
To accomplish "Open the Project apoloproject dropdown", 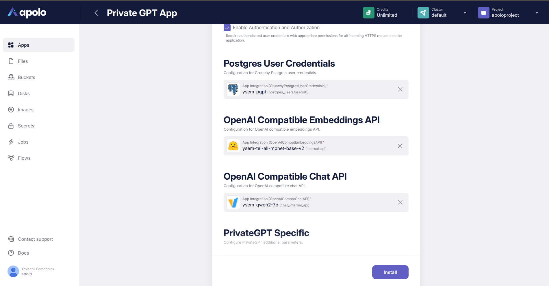I will pyautogui.click(x=537, y=13).
